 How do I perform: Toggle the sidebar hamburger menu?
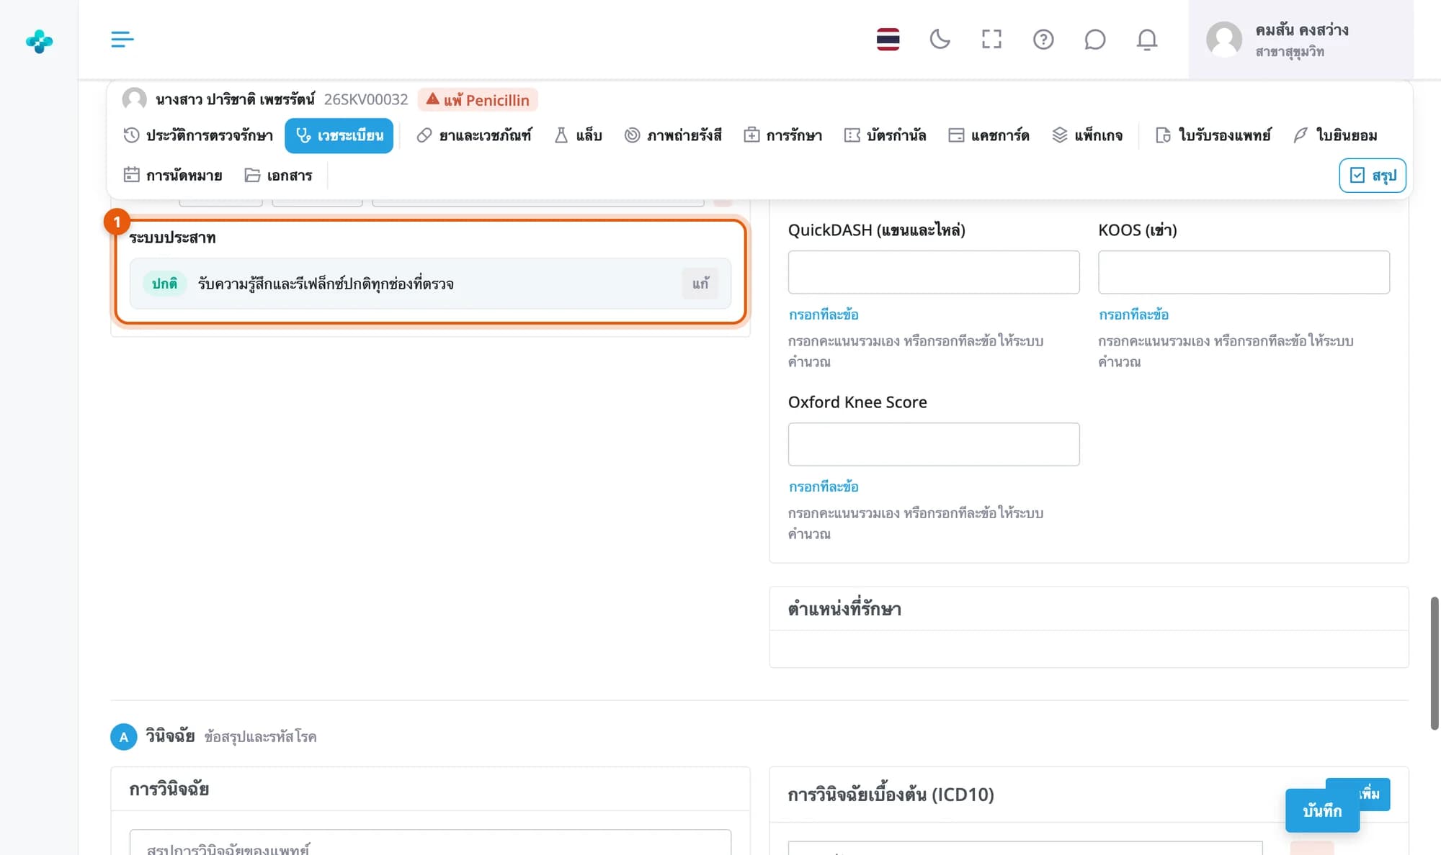coord(122,39)
